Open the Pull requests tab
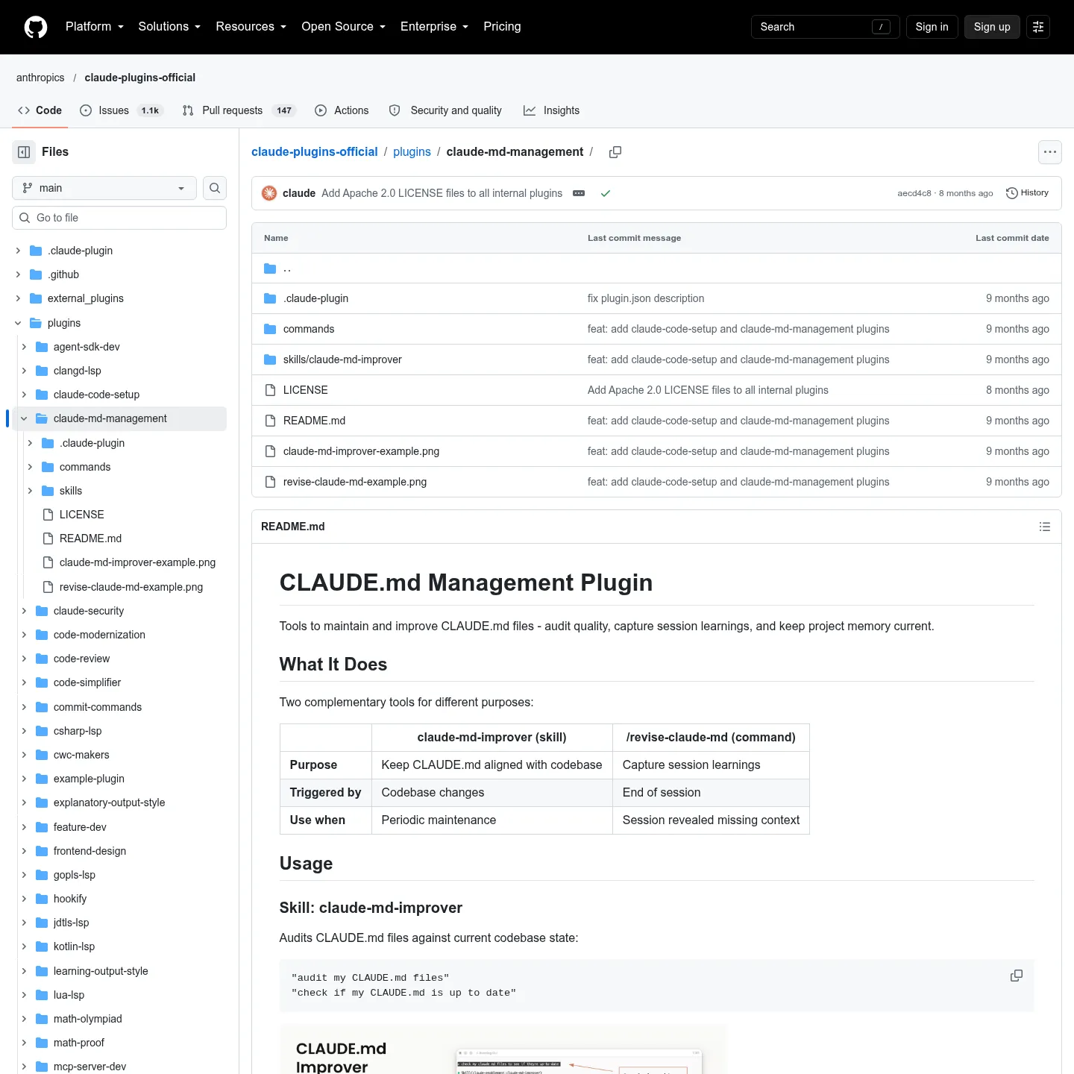Viewport: 1074px width, 1074px height. coord(239,110)
